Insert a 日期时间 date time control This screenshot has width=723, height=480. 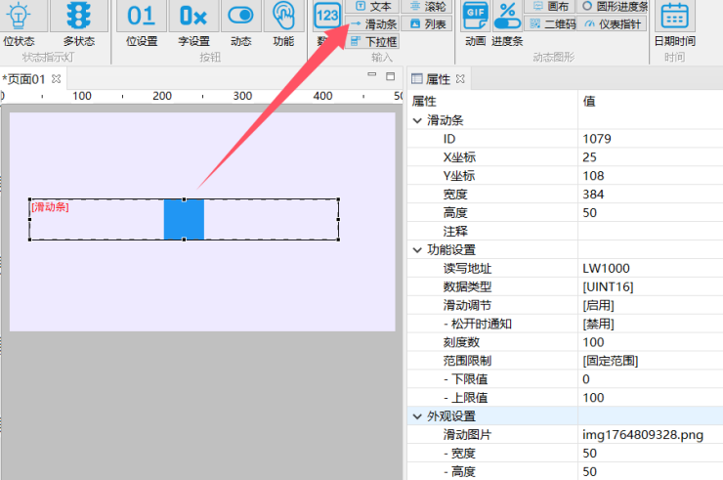pyautogui.click(x=674, y=24)
